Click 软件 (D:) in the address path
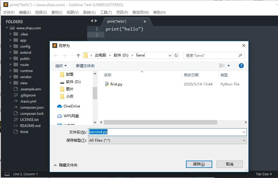 pyautogui.click(x=121, y=55)
